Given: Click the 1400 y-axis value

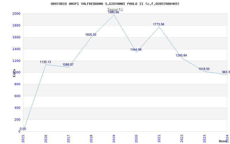Looking at the screenshot, I should point(16,49).
